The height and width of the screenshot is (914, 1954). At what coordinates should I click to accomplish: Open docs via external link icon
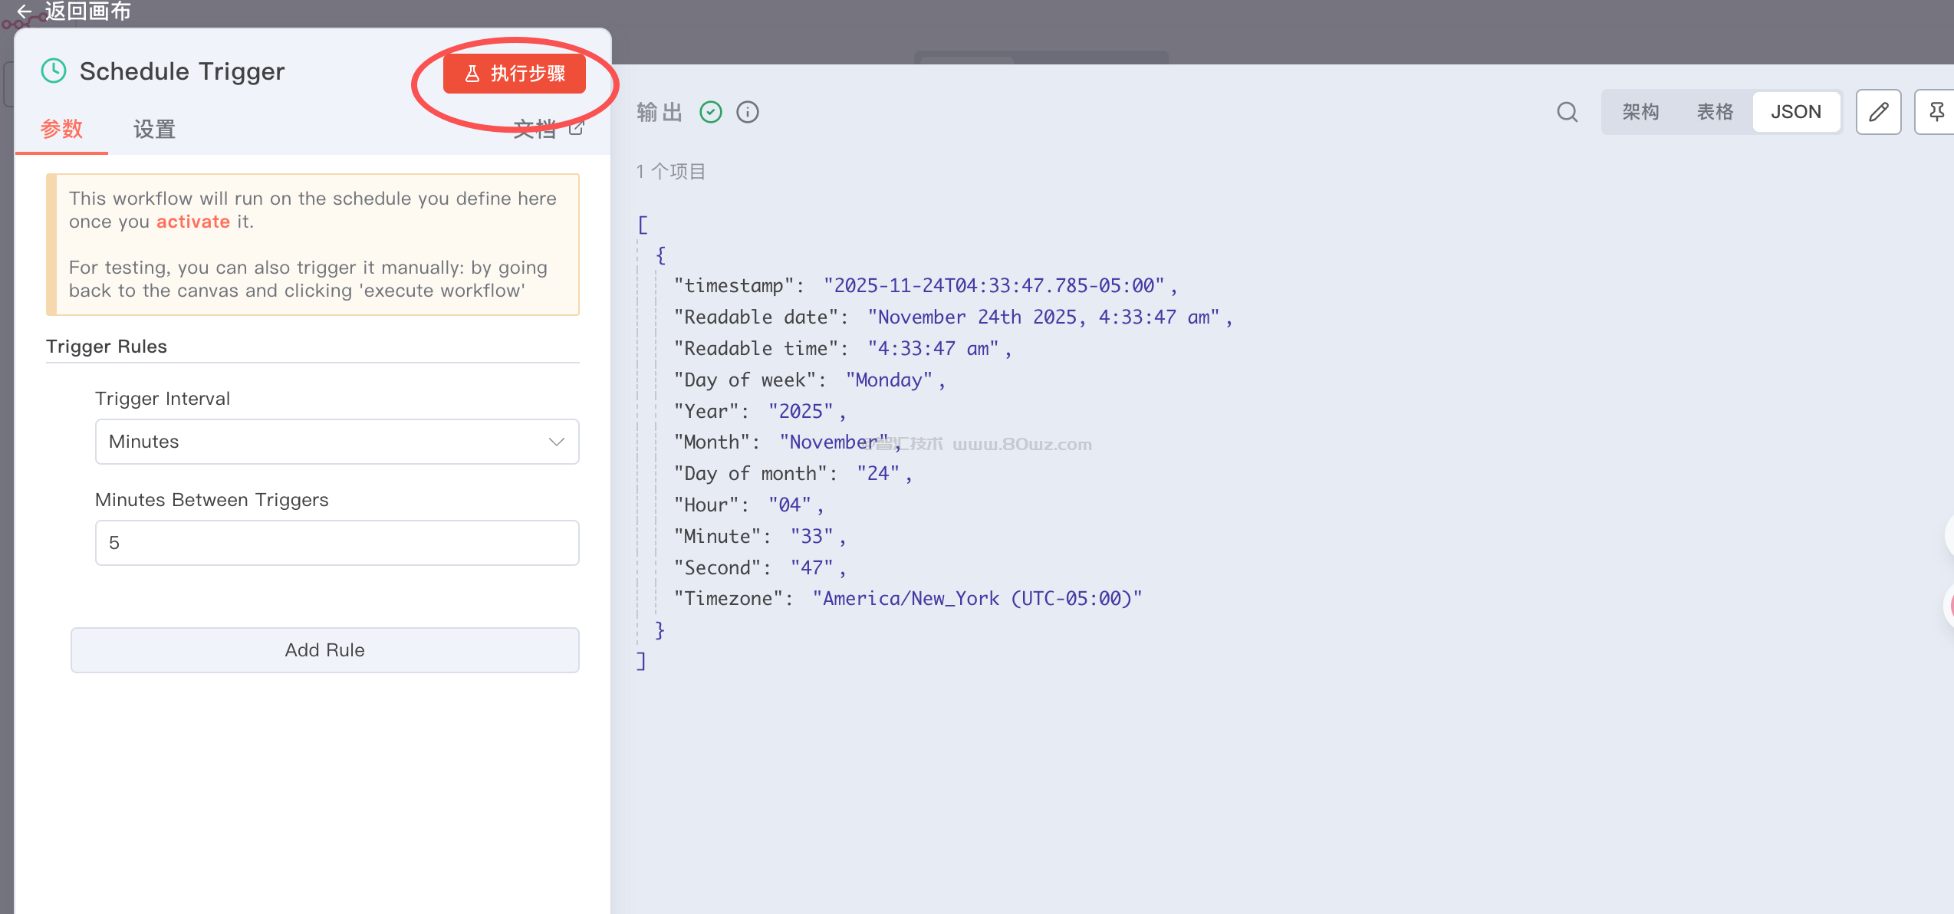pos(576,128)
